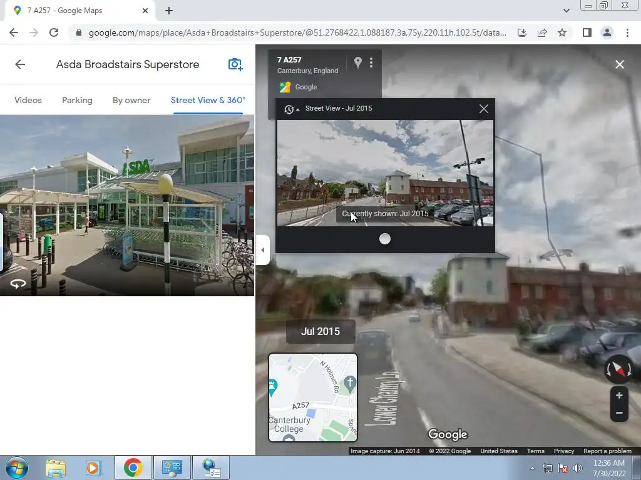Open the Terms link

click(536, 451)
